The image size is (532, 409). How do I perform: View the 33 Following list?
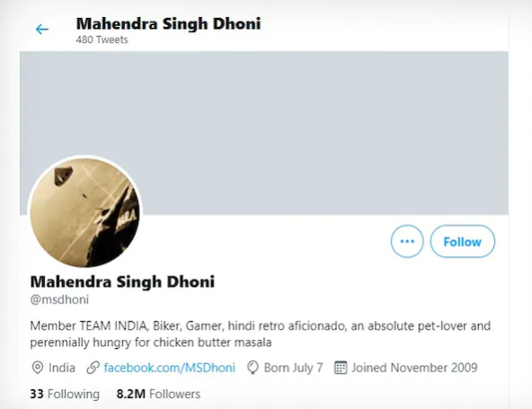pos(65,394)
